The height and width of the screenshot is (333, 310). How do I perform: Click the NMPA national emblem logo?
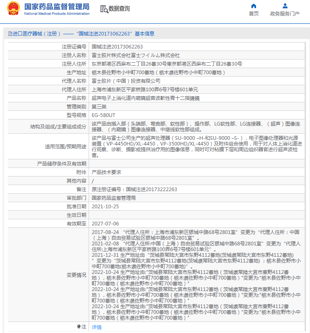point(13,9)
